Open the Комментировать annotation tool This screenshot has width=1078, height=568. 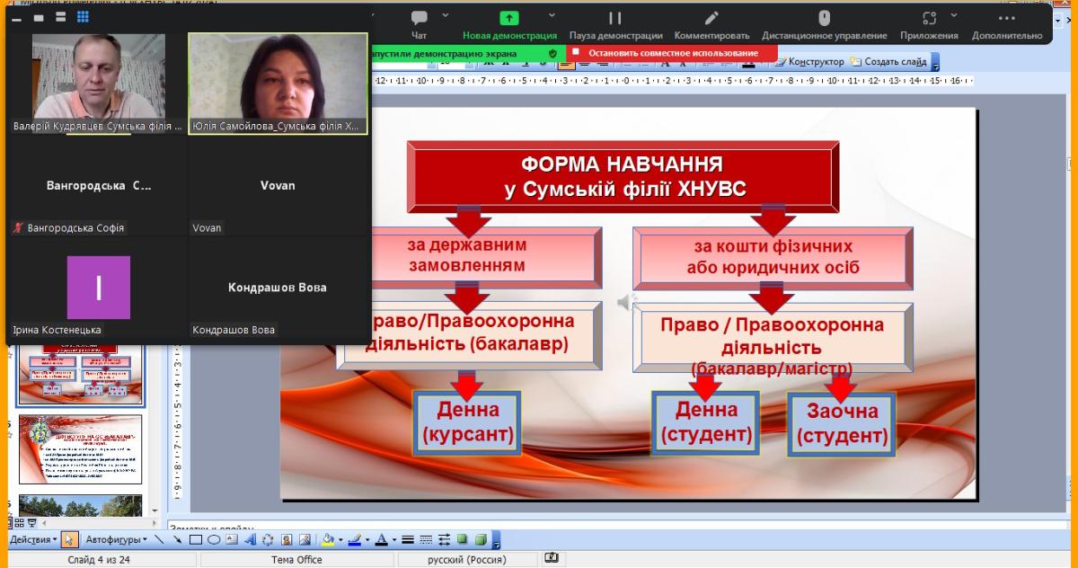tap(711, 24)
